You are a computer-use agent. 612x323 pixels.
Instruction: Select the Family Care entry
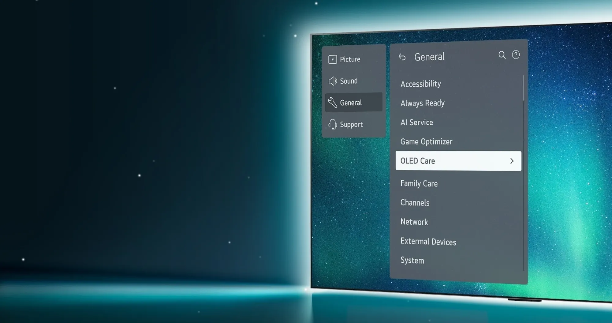tap(419, 183)
